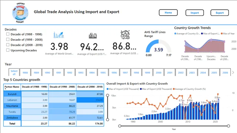Click Burundi's 67.06 cell

click(90, 94)
